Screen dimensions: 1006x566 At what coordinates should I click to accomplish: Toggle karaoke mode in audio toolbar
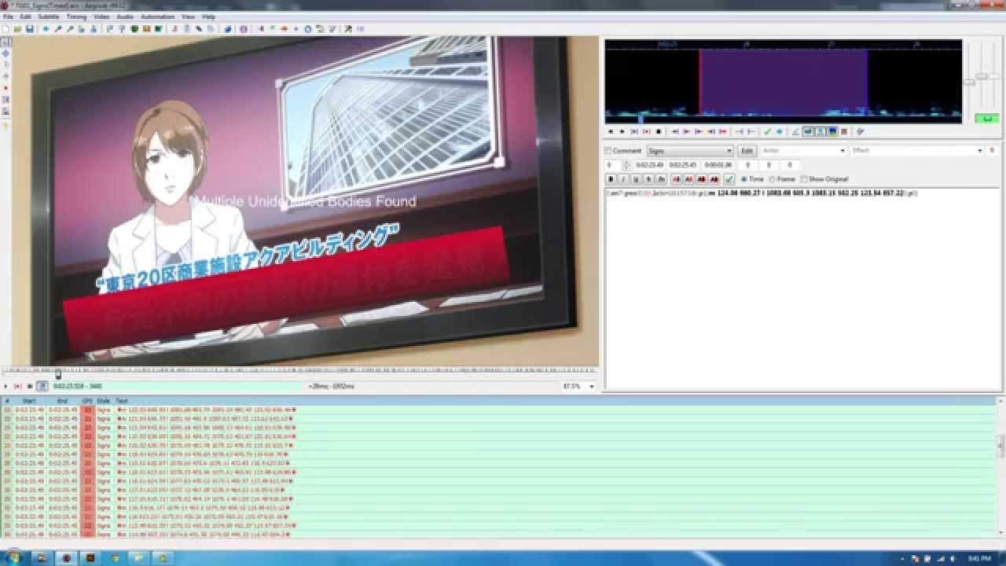point(860,131)
